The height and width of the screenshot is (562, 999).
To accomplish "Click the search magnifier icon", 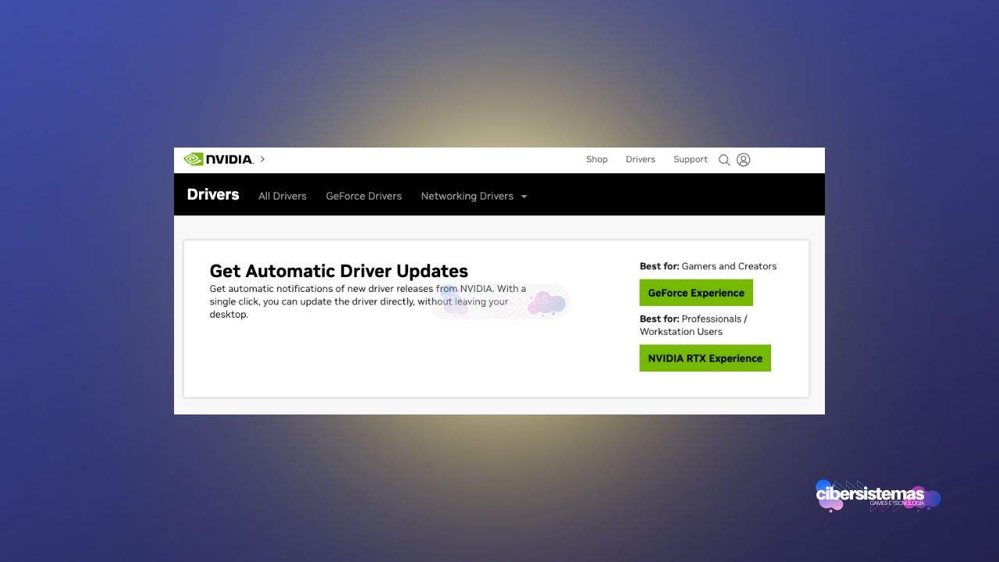I will [724, 160].
